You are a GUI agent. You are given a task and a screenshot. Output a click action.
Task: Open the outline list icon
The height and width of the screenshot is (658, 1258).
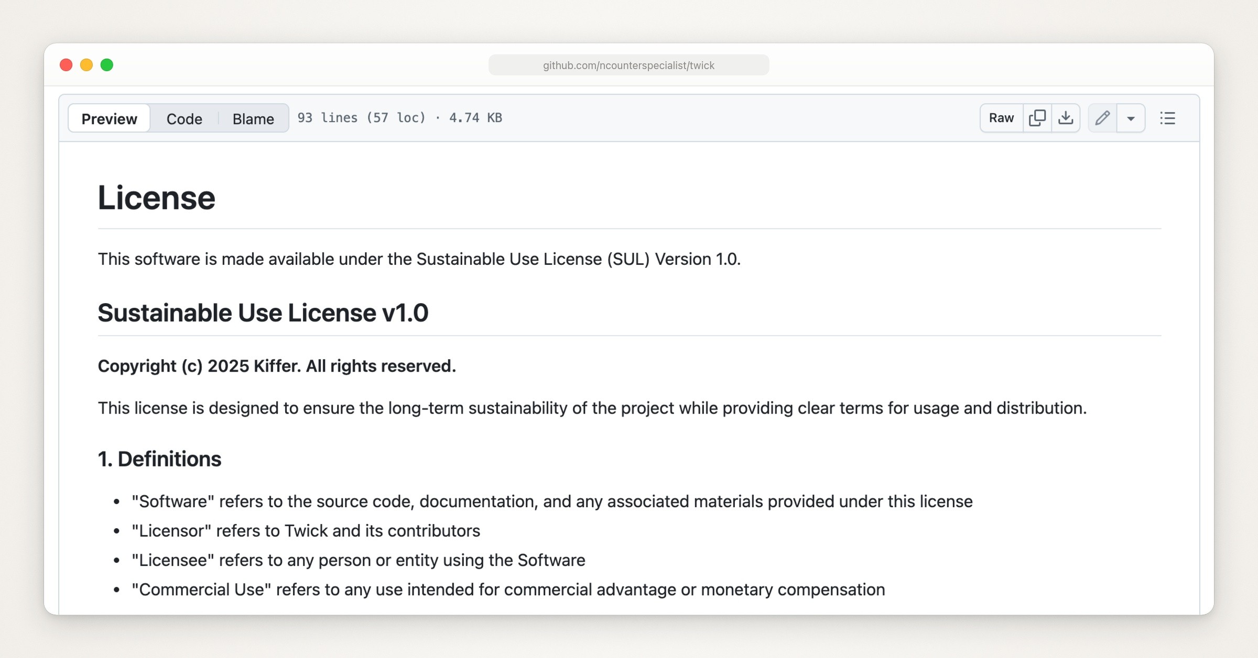point(1168,118)
